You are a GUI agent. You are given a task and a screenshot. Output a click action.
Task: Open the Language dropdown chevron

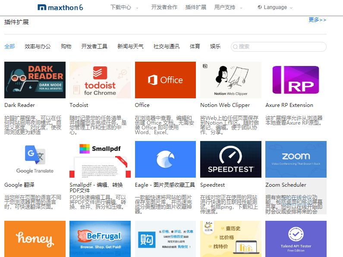pos(291,8)
